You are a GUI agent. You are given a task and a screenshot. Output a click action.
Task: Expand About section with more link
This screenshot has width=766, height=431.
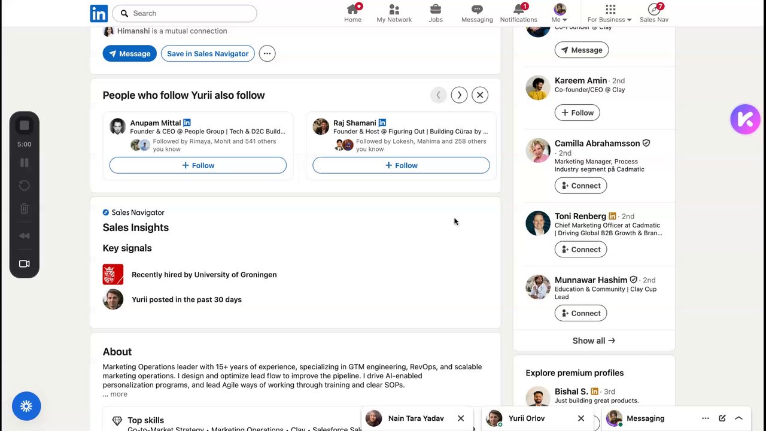point(118,394)
